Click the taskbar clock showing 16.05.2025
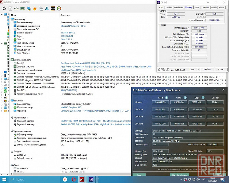229x183 pixels. point(213,180)
